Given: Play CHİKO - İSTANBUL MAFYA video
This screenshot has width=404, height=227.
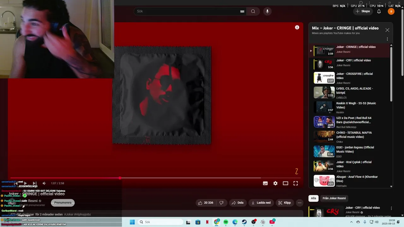Looking at the screenshot, I should 349,137.
